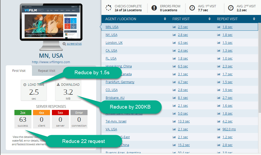Click magnifier icon next to screenshot link
Screen dimensions: 261x155
[x=64, y=44]
